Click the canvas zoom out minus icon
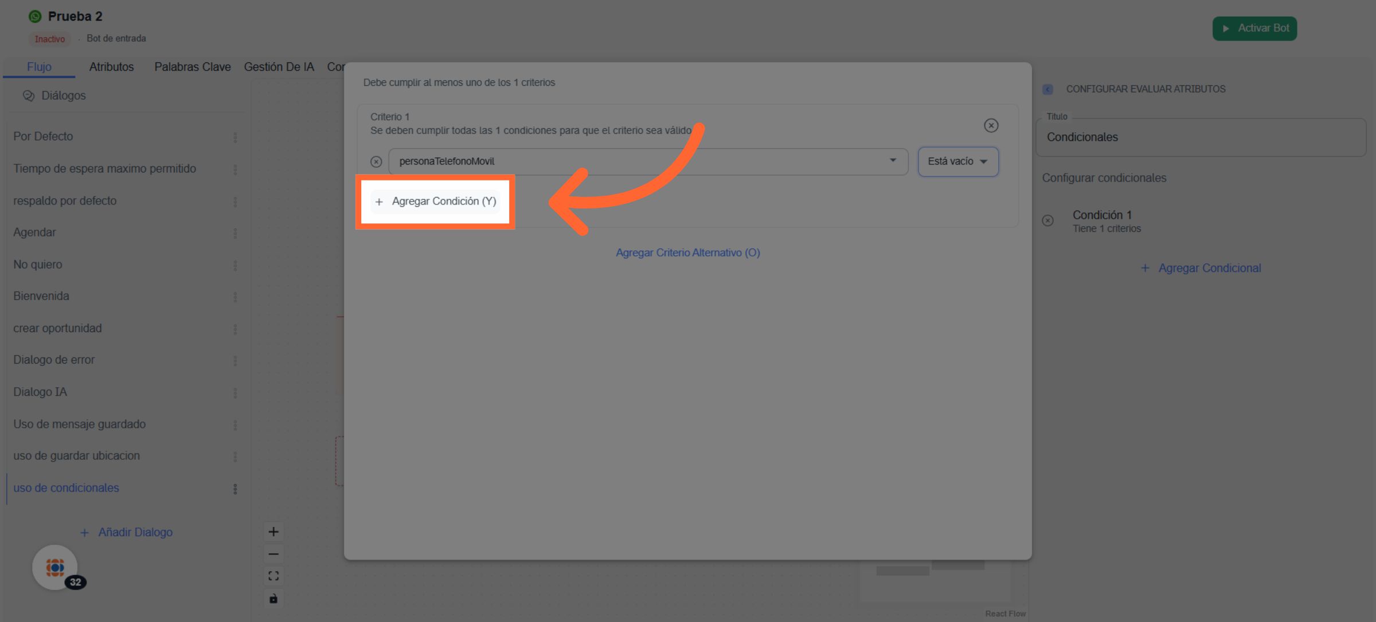This screenshot has width=1376, height=622. coord(273,554)
